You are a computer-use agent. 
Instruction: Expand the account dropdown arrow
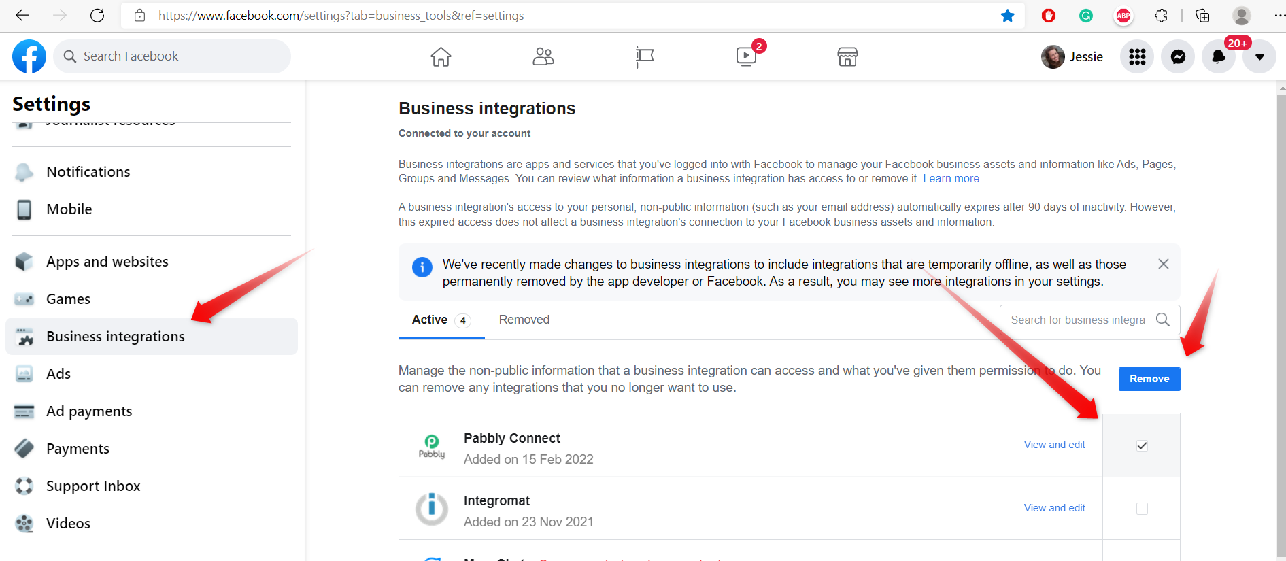[x=1259, y=57]
